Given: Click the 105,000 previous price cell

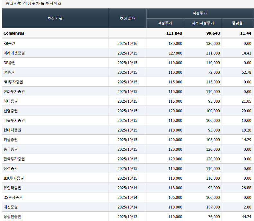Looking at the screenshot, I should (x=213, y=140).
